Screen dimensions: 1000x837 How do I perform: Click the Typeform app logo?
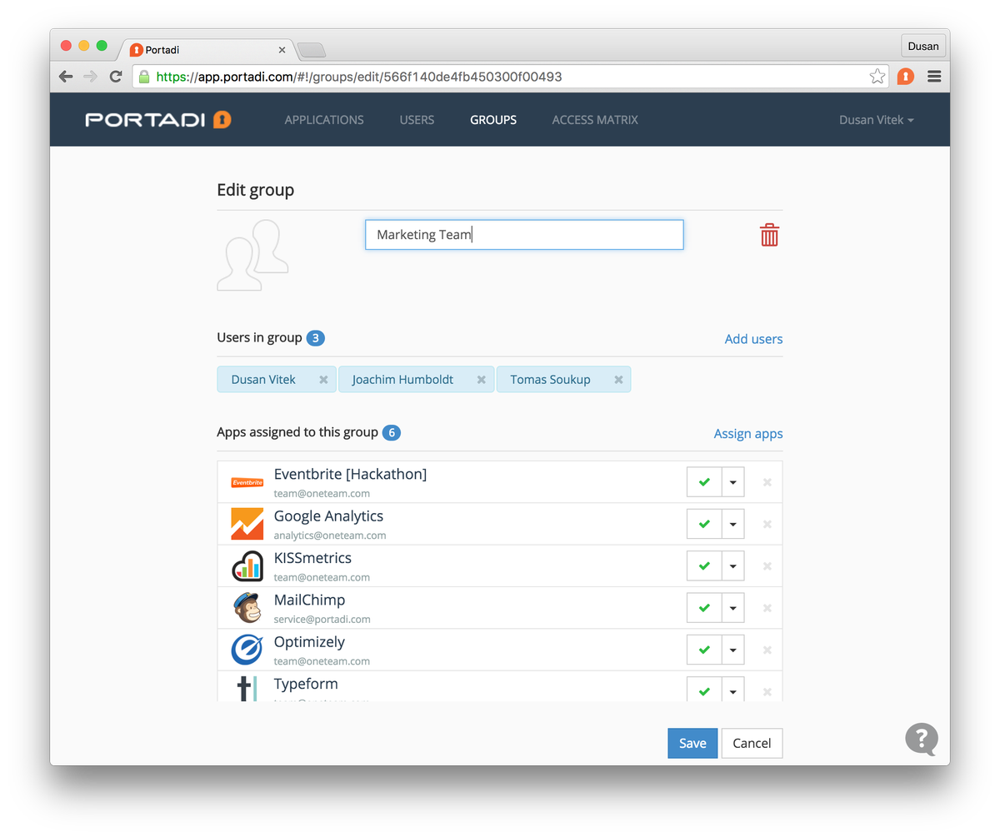tap(246, 688)
